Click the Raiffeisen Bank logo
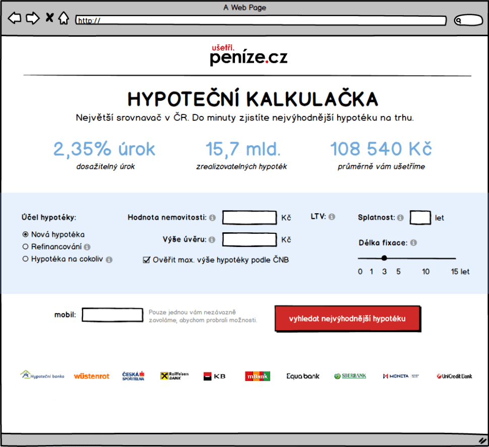489x447 pixels. [174, 375]
